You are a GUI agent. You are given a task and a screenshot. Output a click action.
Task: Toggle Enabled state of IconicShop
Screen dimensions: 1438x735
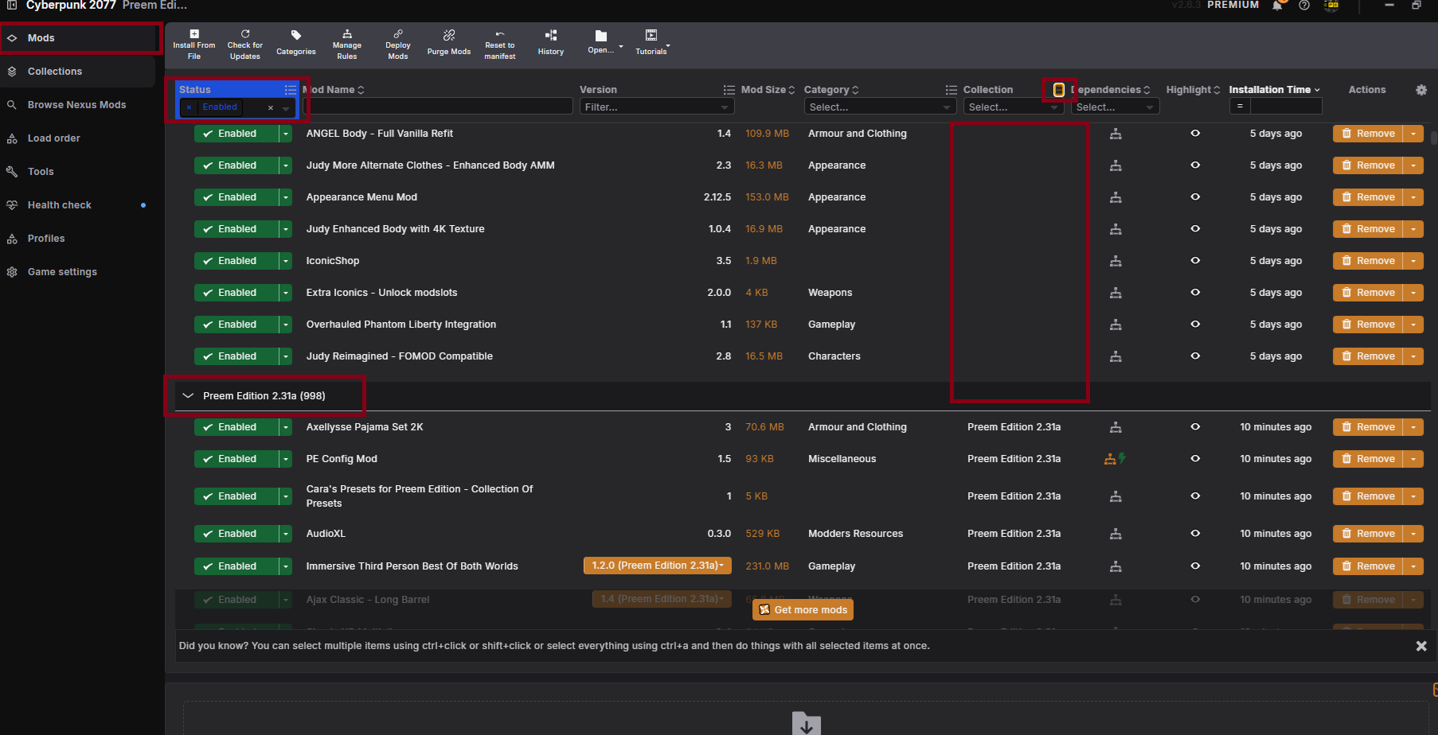[x=236, y=261]
